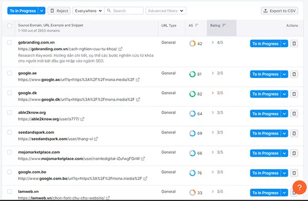Screen dimensions: 308x201
Task: Click the URL Type column header
Action: click(x=169, y=25)
